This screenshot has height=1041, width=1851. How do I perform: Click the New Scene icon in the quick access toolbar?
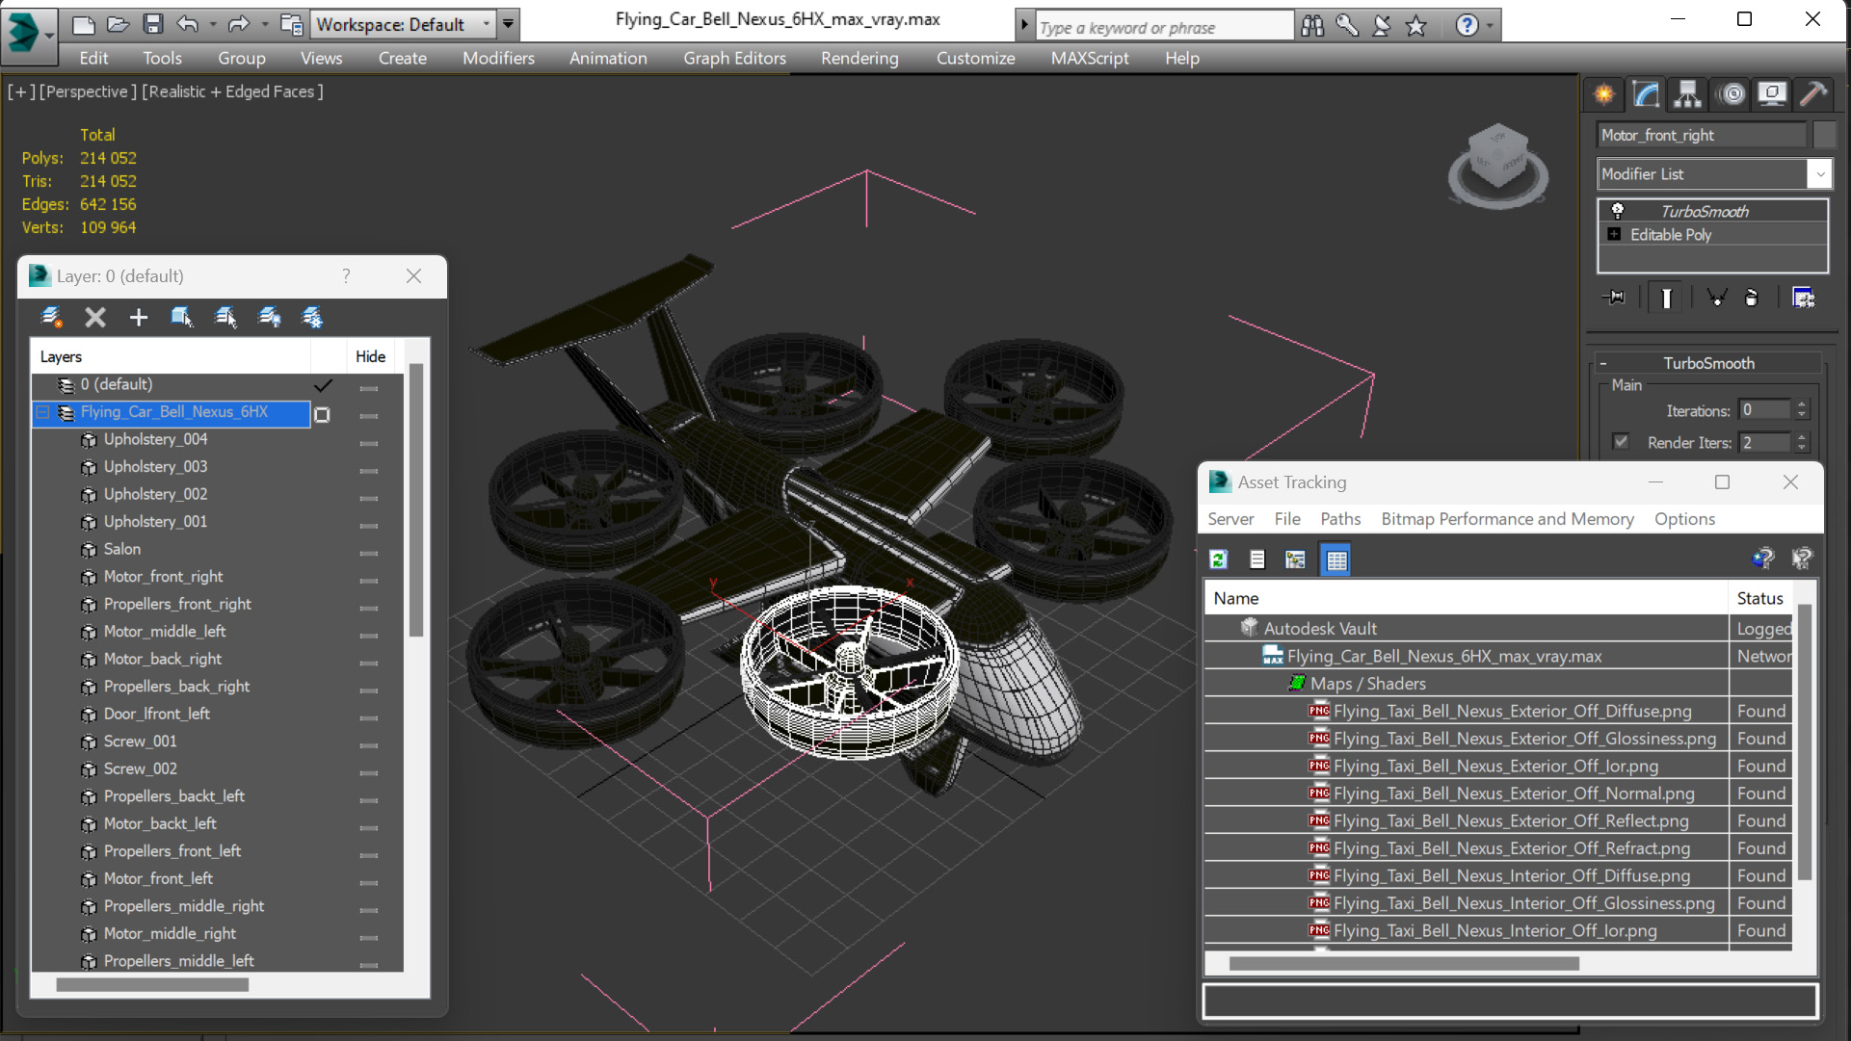[x=84, y=24]
